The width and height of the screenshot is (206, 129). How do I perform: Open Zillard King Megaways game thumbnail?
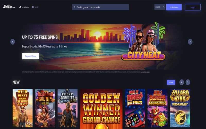click(180, 108)
